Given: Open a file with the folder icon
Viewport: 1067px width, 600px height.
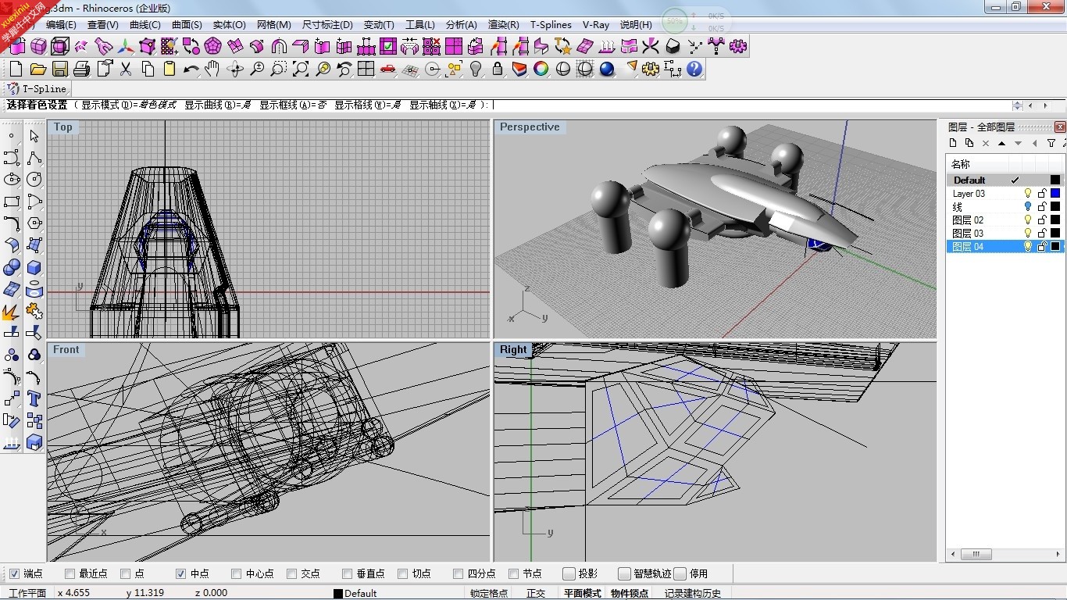Looking at the screenshot, I should (x=37, y=70).
